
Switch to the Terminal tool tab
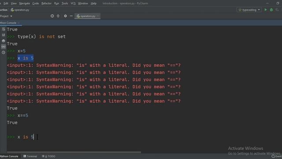point(30,156)
